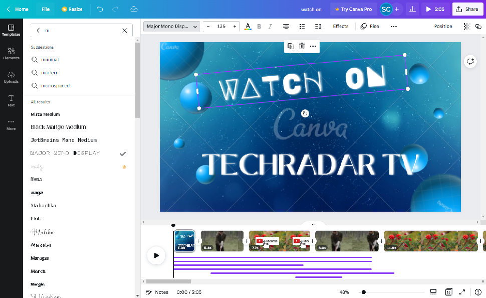The image size is (486, 298).
Task: Go back to Home
Action: pyautogui.click(x=18, y=10)
